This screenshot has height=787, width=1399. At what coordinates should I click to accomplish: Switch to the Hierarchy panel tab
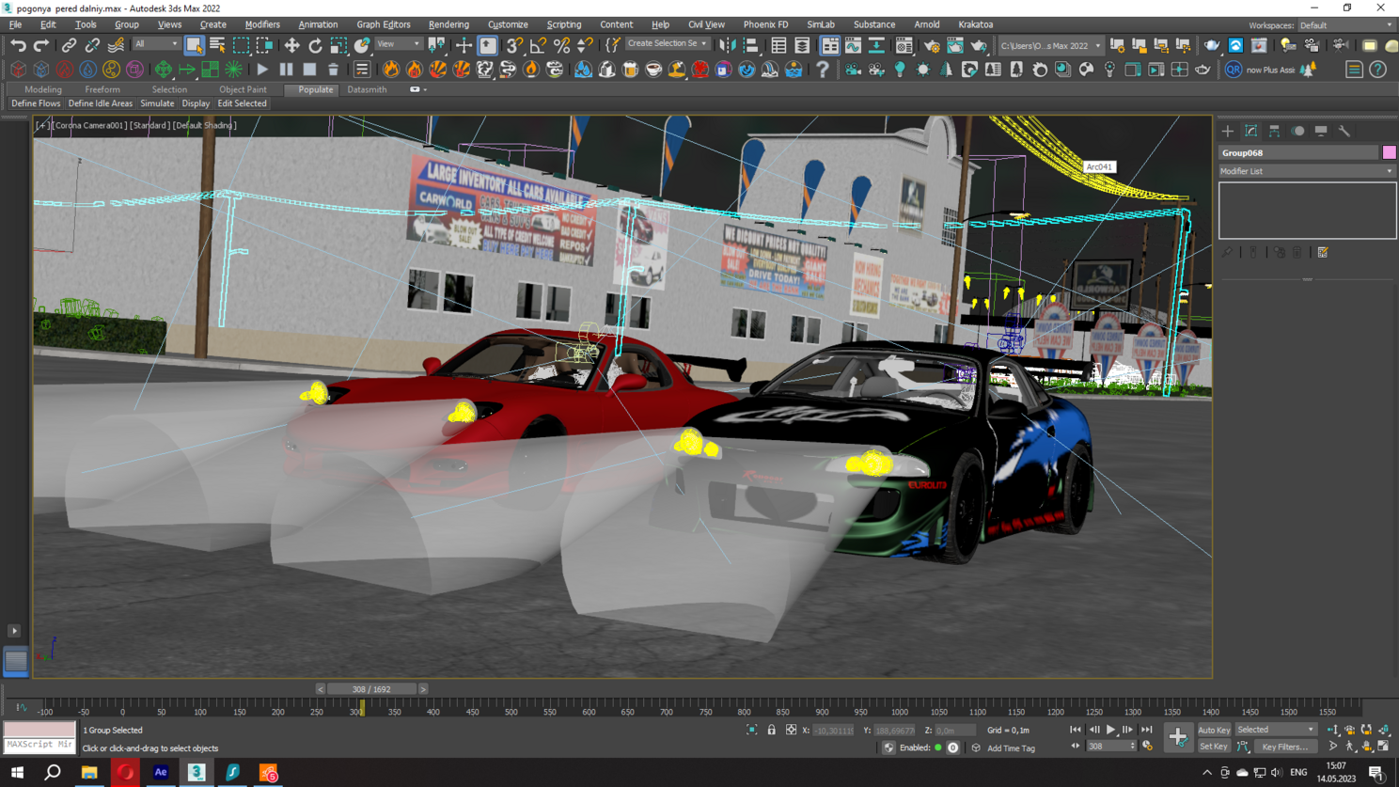point(1274,132)
